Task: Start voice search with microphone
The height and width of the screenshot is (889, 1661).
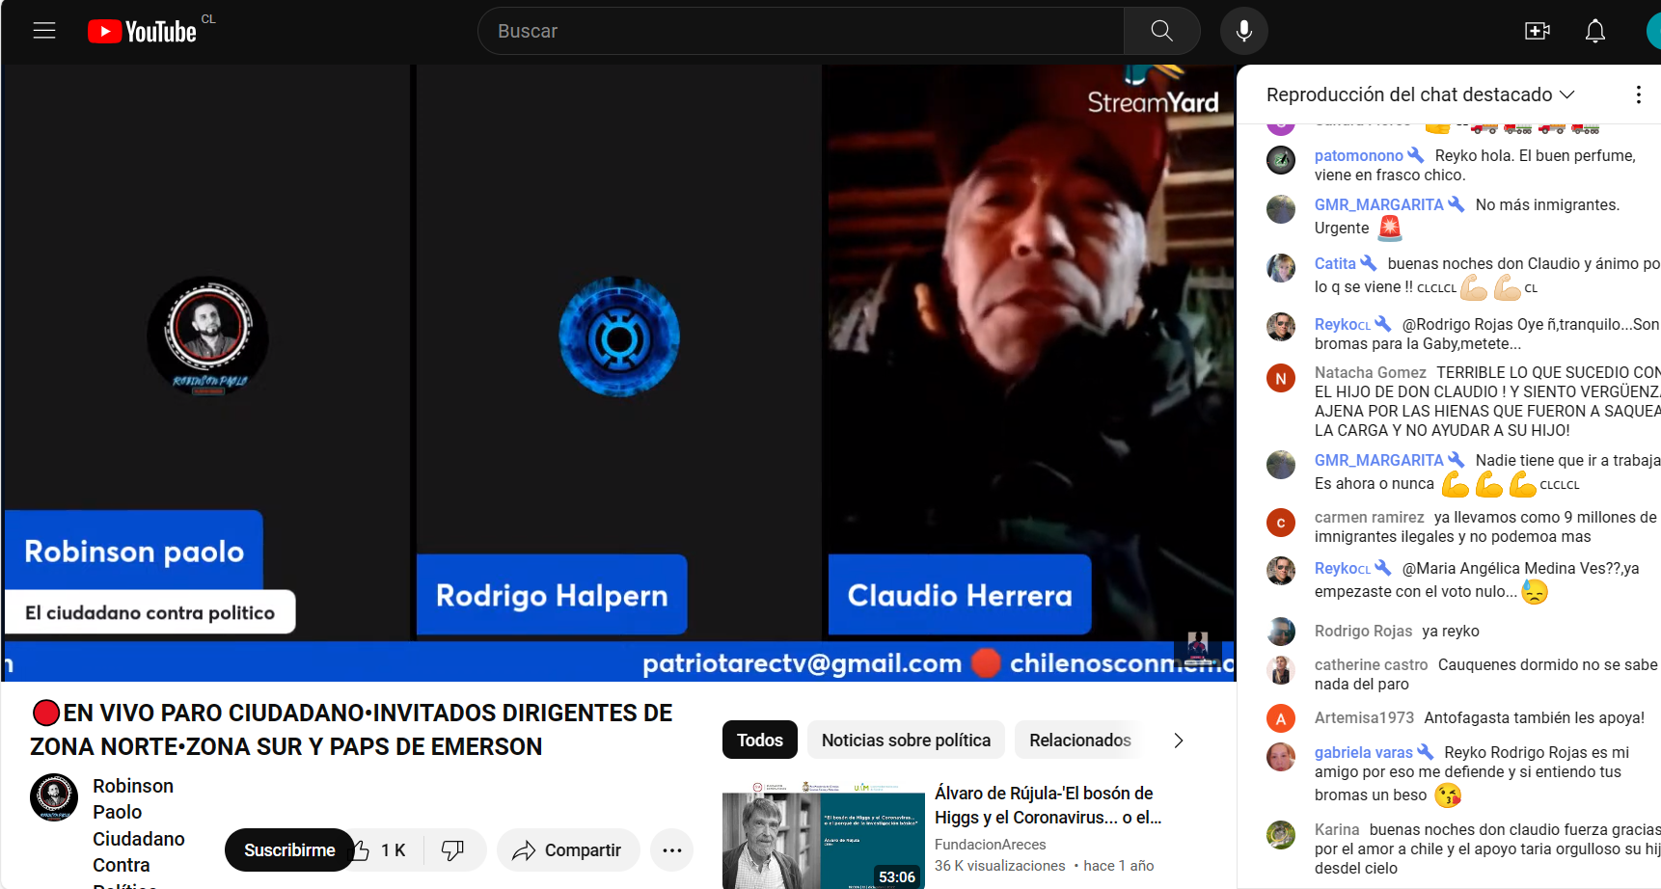Action: (x=1243, y=31)
